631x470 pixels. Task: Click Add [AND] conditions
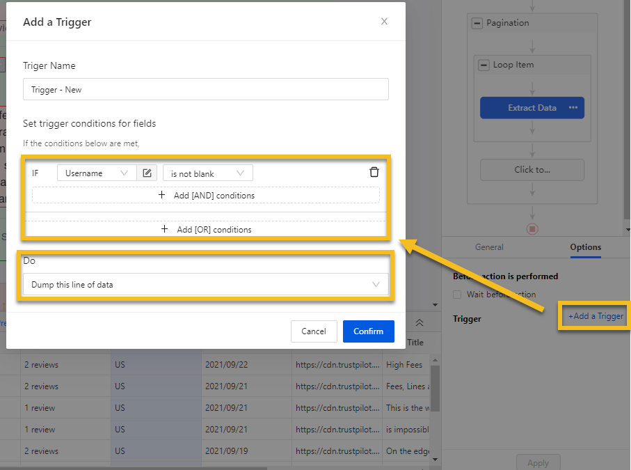pos(206,196)
